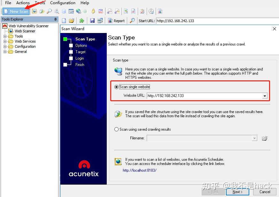Image resolution: width=279 pixels, height=197 pixels.
Task: Open the Actions menu
Action: (23, 3)
